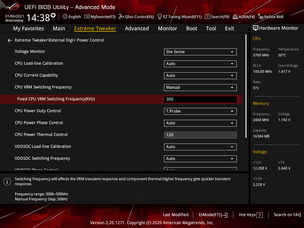Select Fixed CPU VRM Switching Frequency(KHz) row
The image size is (304, 228).
(x=121, y=99)
